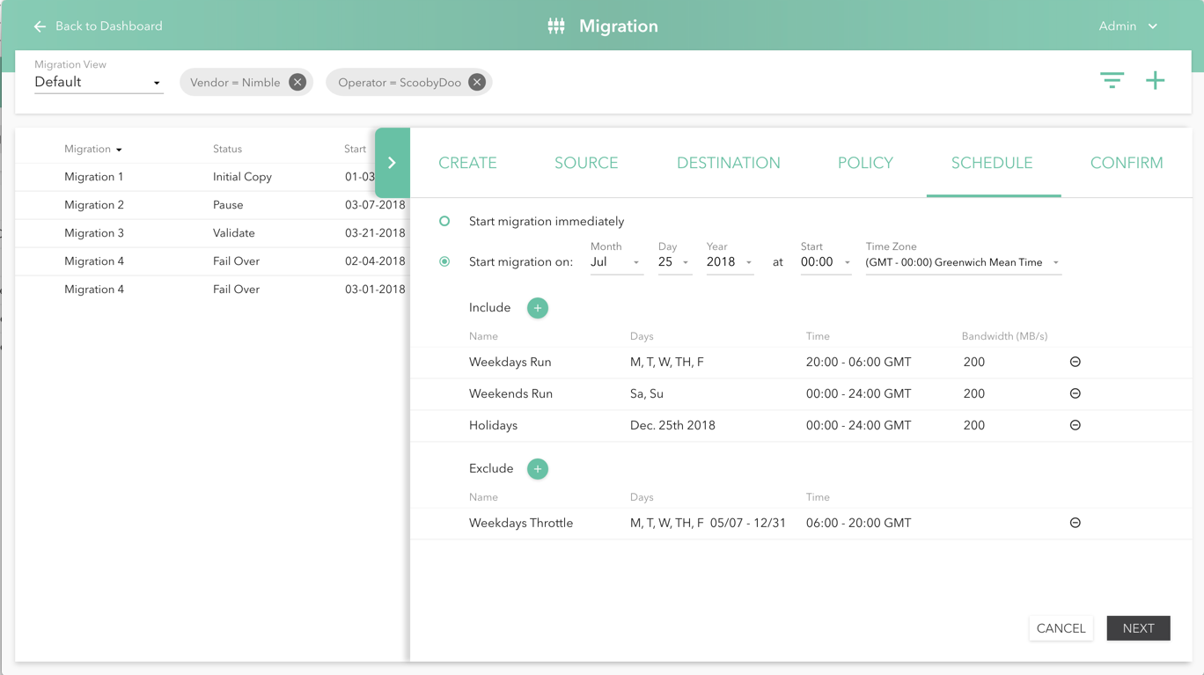Viewport: 1204px width, 675px height.
Task: Open the Migration View Default dropdown
Action: coord(98,81)
